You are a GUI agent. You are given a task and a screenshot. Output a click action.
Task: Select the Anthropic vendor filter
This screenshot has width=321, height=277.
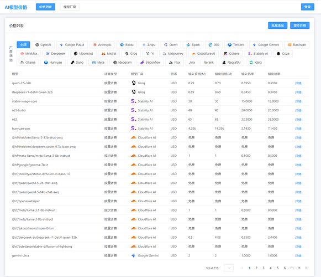point(102,45)
